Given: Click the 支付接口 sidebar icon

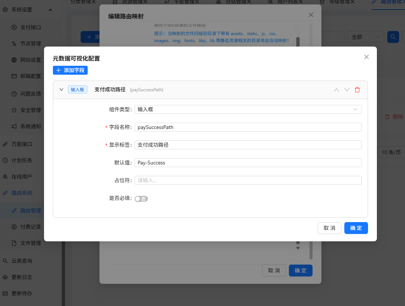Looking at the screenshot, I should tap(14, 27).
